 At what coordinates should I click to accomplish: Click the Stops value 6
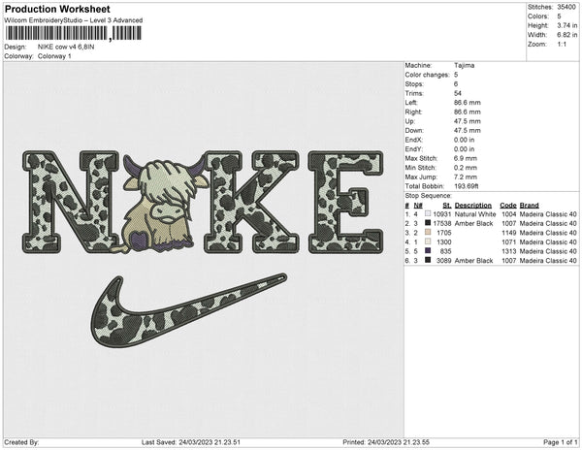(456, 83)
